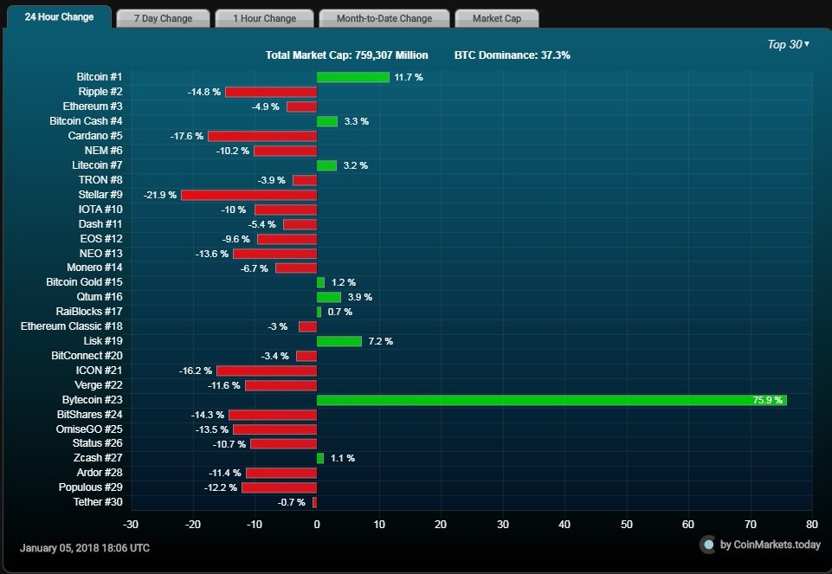The height and width of the screenshot is (574, 832).
Task: Click the 'NEO #13' label
Action: [100, 254]
